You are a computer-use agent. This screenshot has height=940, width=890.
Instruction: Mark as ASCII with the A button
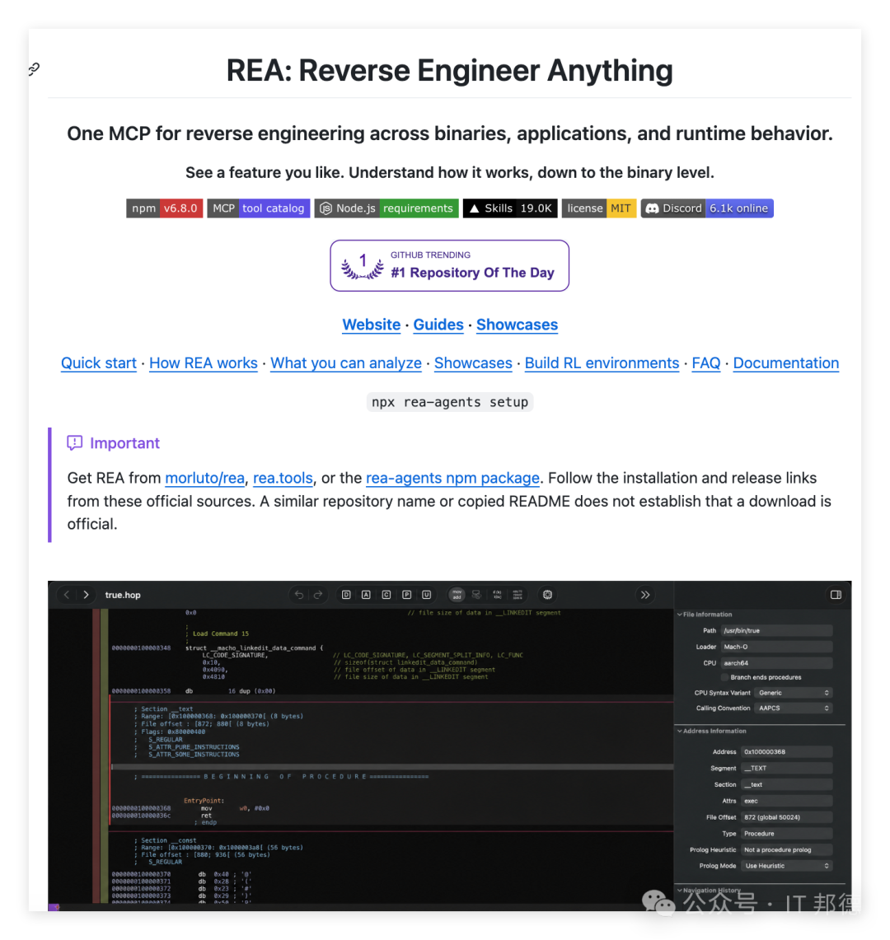[x=366, y=595]
